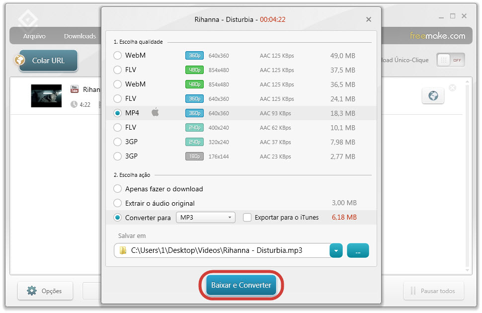Click the save path text field
Screen dimensions: 482x313
222,250
